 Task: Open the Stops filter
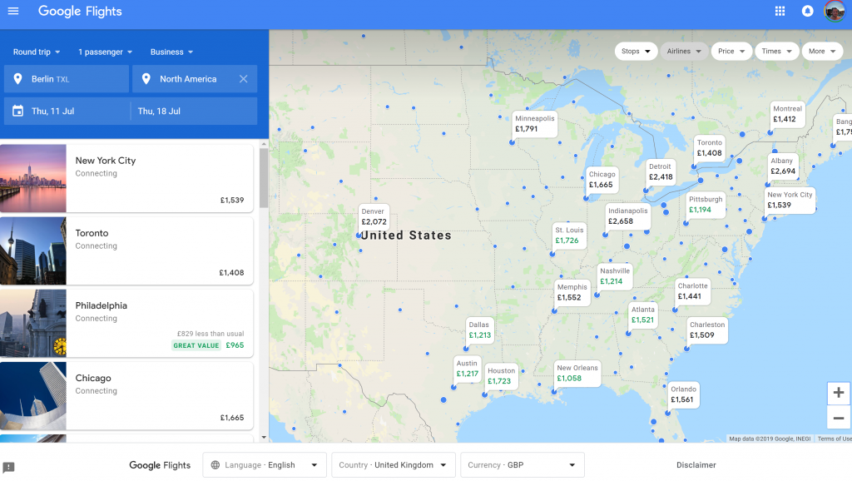click(x=636, y=51)
